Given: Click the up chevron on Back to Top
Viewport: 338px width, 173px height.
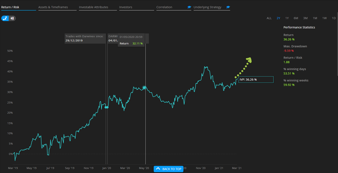Looking at the screenshot, I should coord(158,169).
